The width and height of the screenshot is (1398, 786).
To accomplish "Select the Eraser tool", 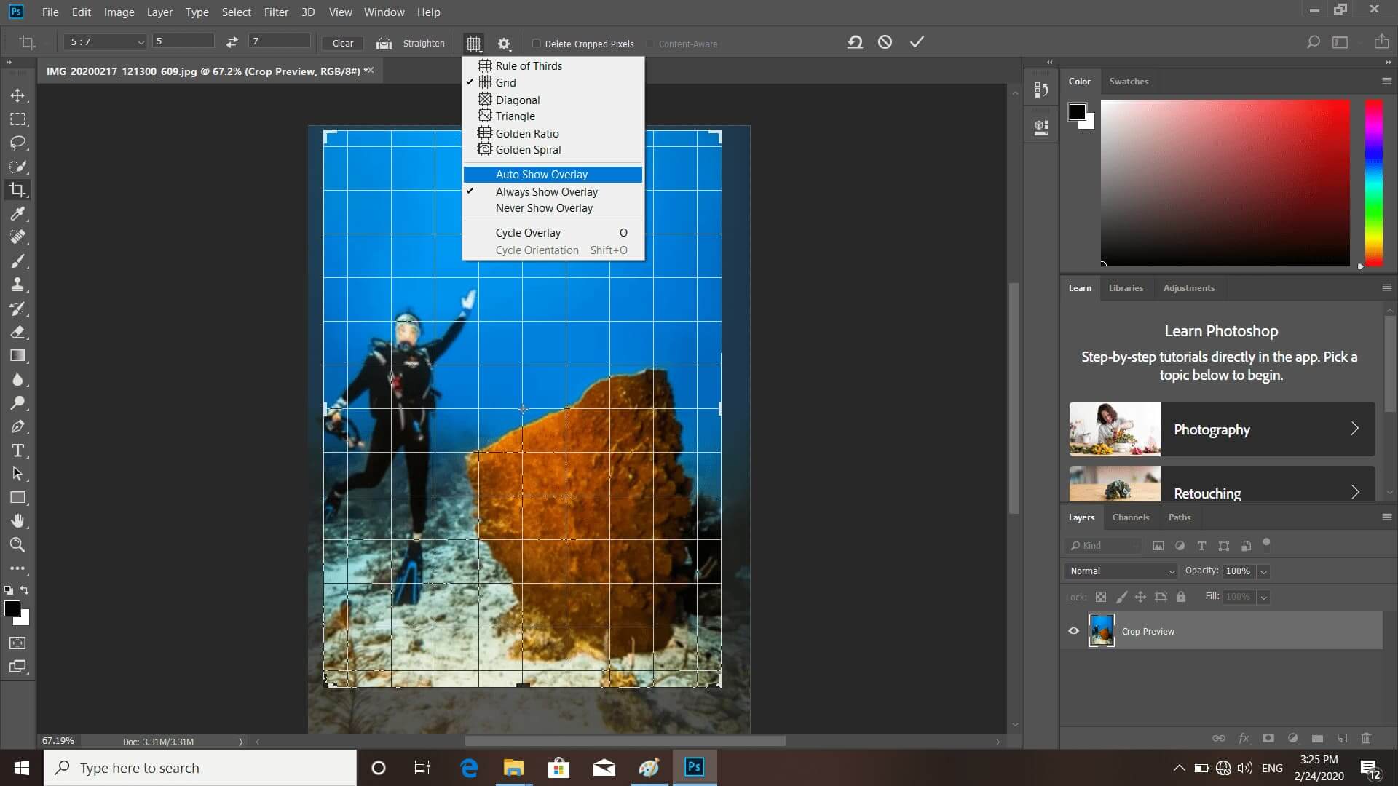I will click(x=17, y=332).
